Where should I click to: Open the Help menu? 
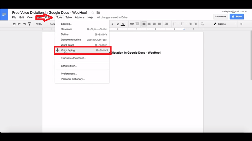coord(90,17)
